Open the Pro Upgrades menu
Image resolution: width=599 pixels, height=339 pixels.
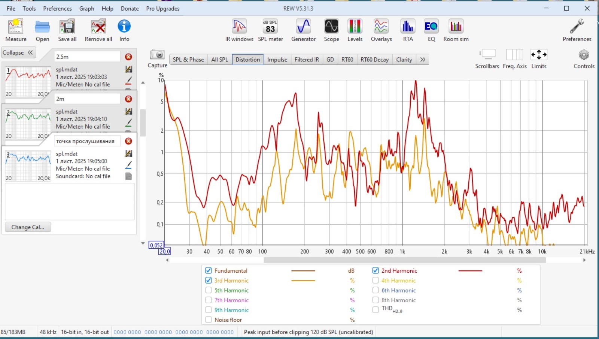163,9
